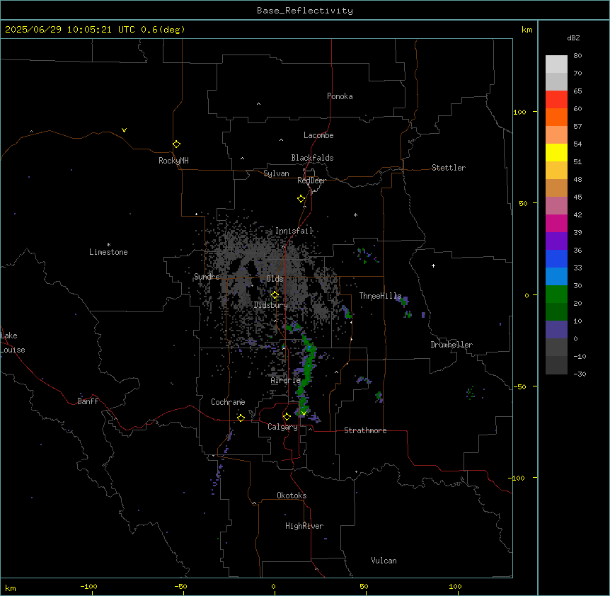The height and width of the screenshot is (596, 610).
Task: Select the green 20-30 dBZ legend swatch
Action: [x=556, y=294]
